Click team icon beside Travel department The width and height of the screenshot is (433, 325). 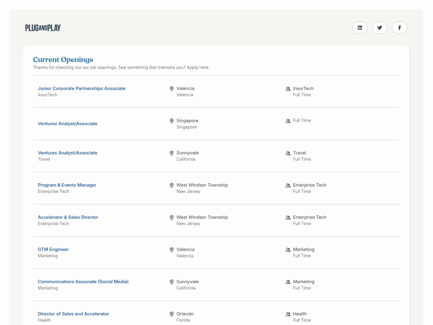click(288, 153)
